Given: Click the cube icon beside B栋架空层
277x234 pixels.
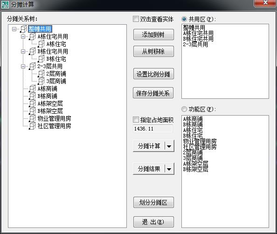Looking at the screenshot, I should [32, 111].
